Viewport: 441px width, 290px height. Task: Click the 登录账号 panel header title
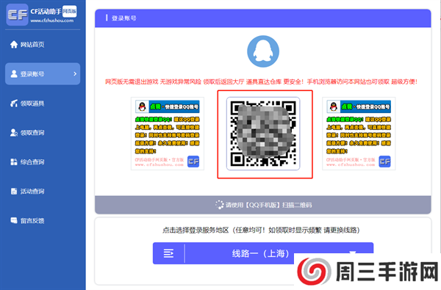[124, 18]
